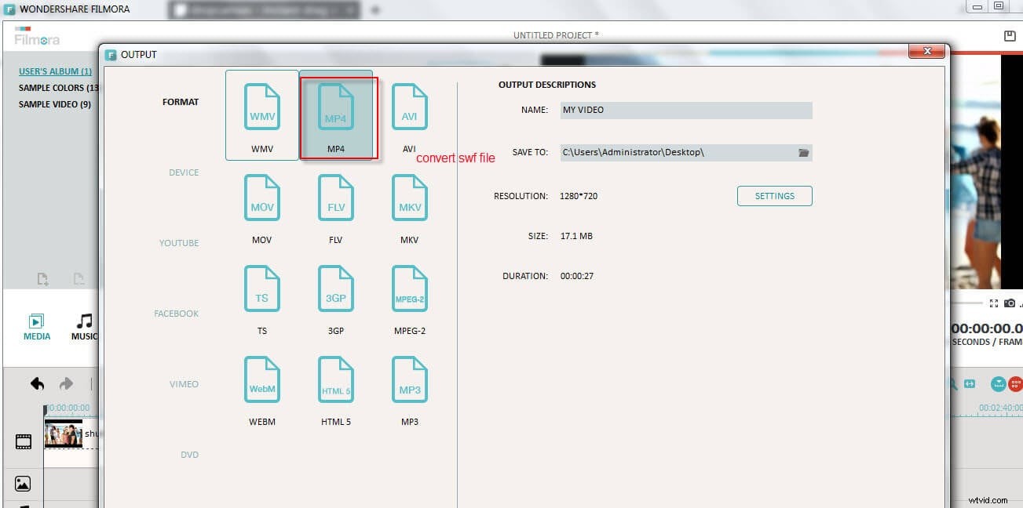Adjust the preview zoom slider
This screenshot has height=508, width=1023.
(966, 302)
